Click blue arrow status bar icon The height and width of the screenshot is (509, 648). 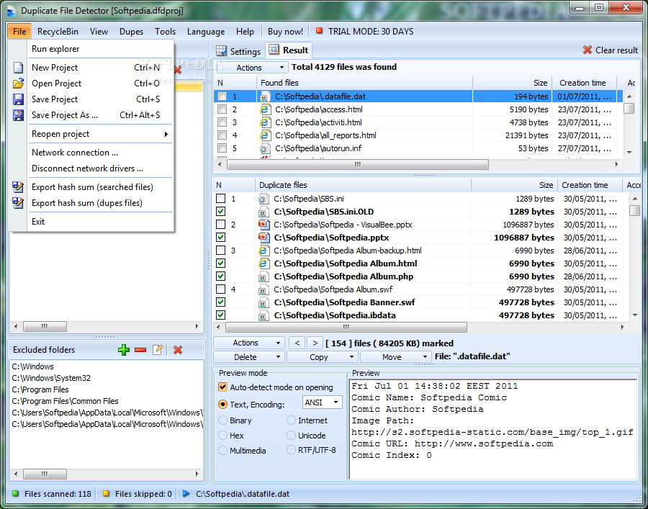click(x=186, y=494)
